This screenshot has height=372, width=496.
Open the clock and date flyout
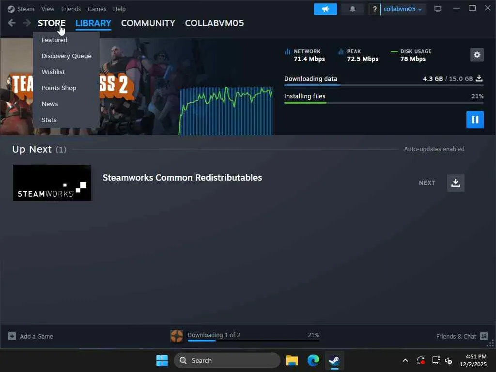click(x=473, y=360)
